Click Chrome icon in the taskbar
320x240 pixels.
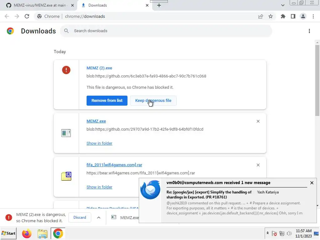pos(58,233)
